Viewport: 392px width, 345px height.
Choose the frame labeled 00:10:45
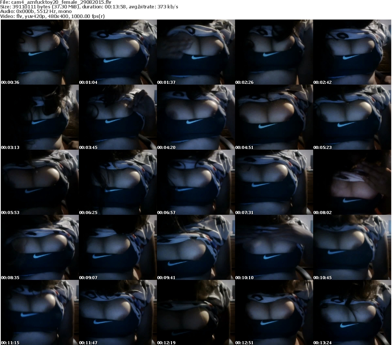tap(352, 247)
